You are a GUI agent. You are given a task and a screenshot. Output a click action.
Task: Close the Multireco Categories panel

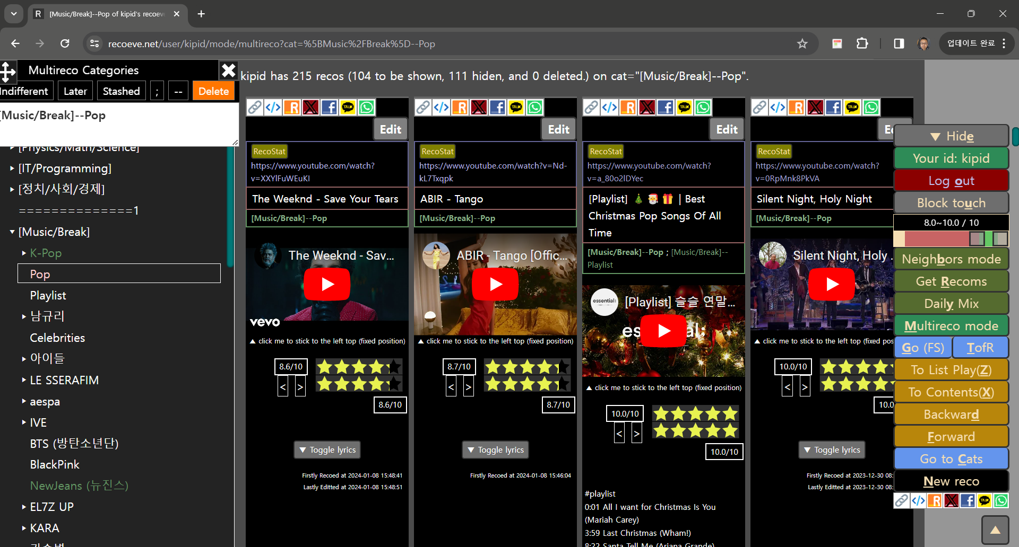(x=228, y=70)
